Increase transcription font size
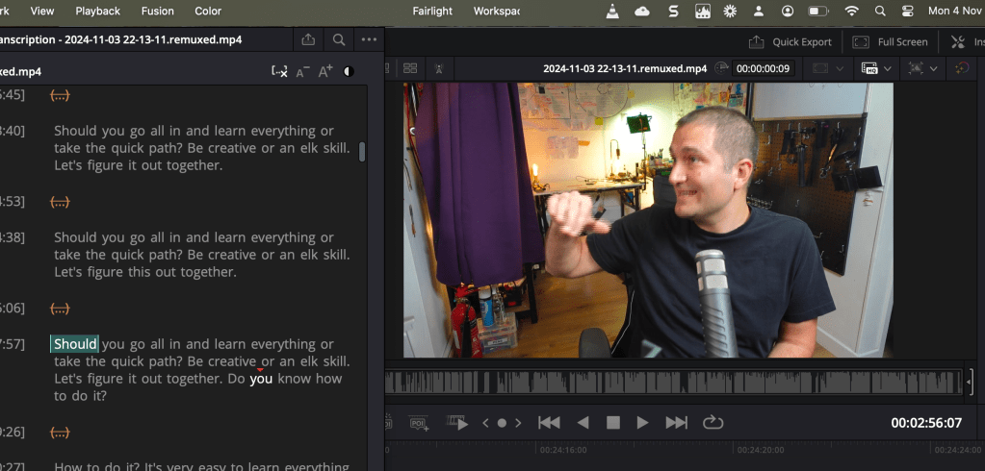The image size is (985, 471). point(325,71)
